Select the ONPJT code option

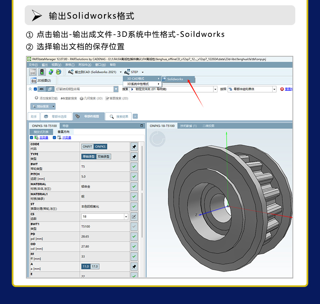87,147
